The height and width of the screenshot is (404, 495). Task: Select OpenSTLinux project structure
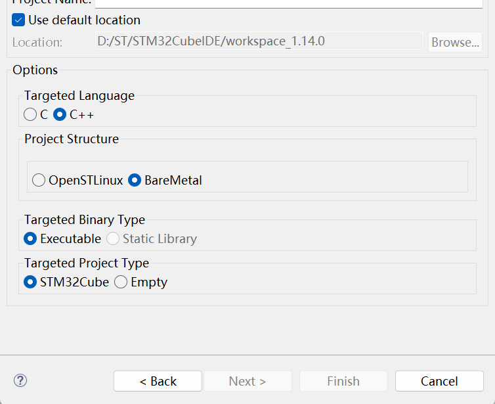(x=39, y=180)
